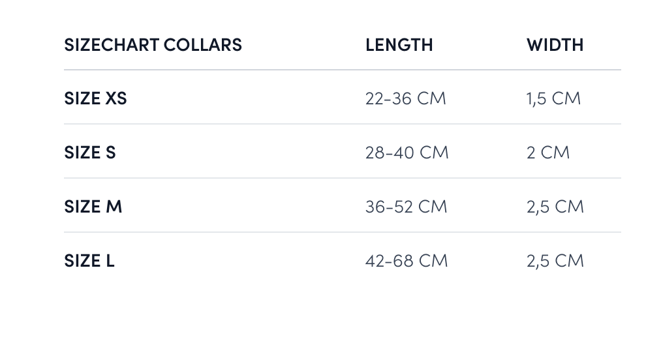Select the 42-68 CM length value
Viewport: 646px width, 343px height.
tap(407, 261)
